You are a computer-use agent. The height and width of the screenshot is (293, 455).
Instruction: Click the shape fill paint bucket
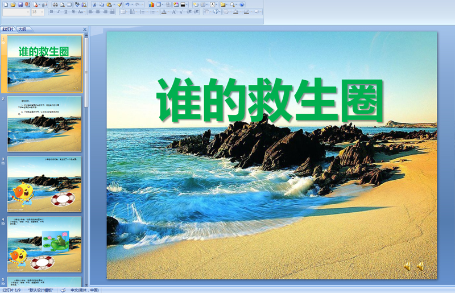coord(235,11)
